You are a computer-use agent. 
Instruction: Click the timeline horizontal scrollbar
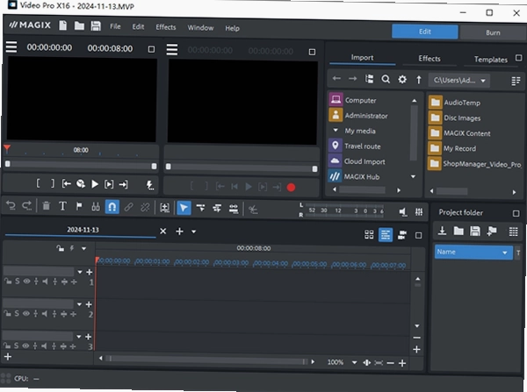click(x=206, y=361)
